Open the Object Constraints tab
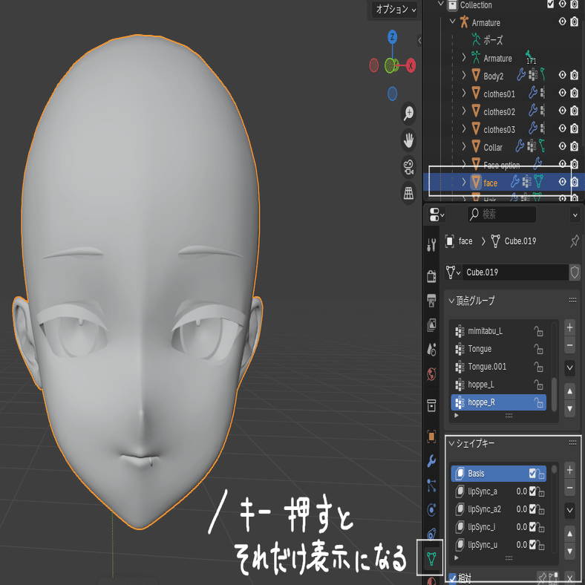This screenshot has width=585, height=585. click(x=431, y=535)
